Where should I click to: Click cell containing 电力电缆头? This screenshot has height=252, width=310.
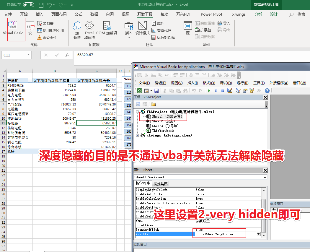19,100
